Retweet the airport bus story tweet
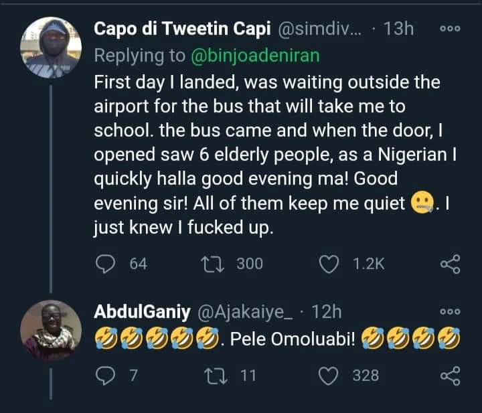482x413 pixels. pyautogui.click(x=218, y=264)
